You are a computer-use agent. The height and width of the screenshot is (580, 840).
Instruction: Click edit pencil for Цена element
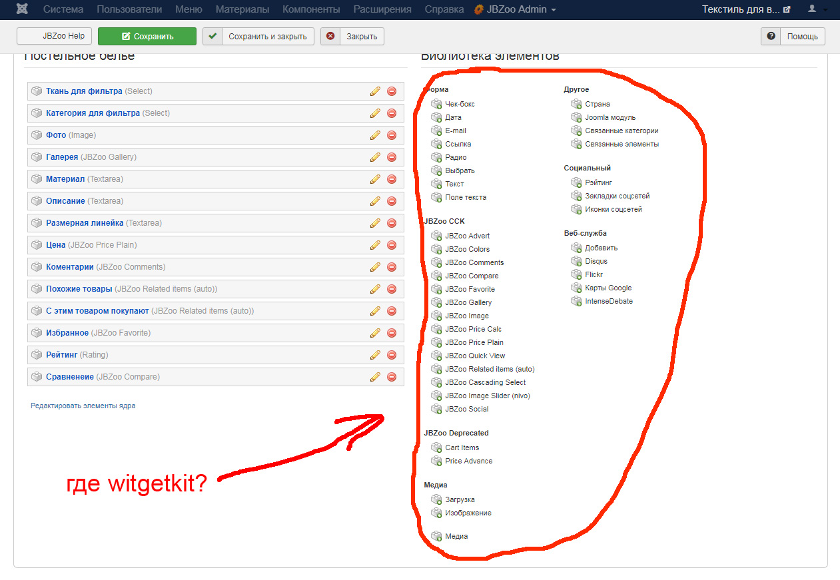(375, 245)
